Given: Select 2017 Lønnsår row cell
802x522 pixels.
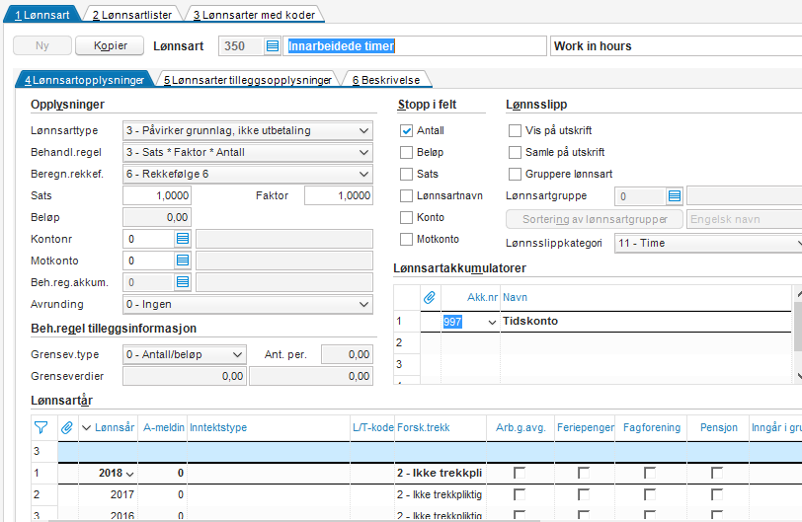Looking at the screenshot, I should click(109, 494).
